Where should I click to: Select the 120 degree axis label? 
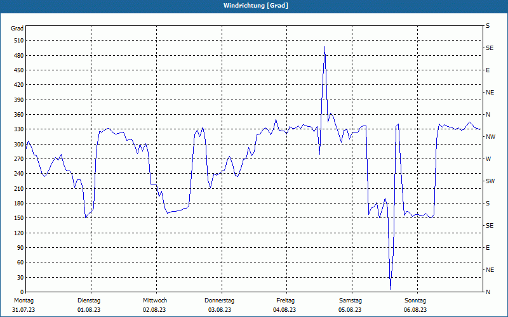pos(20,233)
